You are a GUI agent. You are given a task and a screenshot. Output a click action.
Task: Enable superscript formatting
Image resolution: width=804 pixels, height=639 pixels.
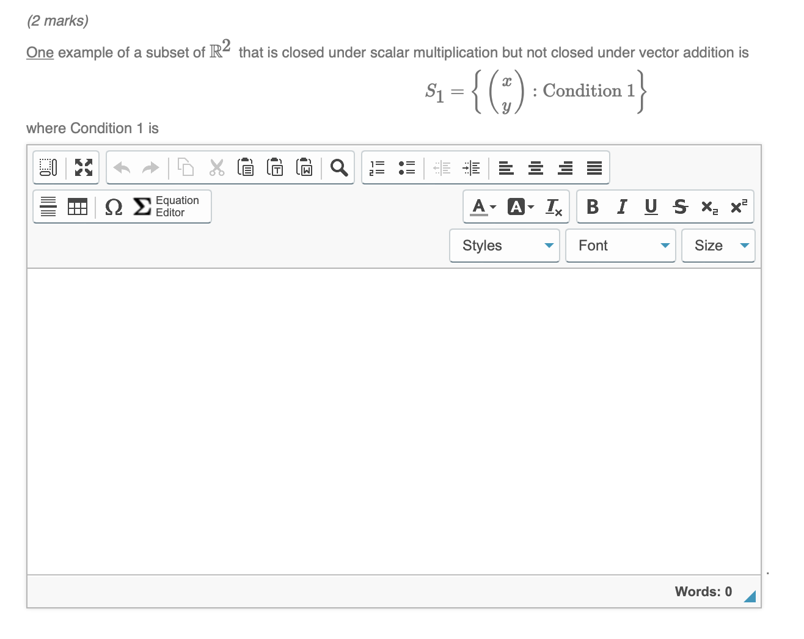point(737,206)
